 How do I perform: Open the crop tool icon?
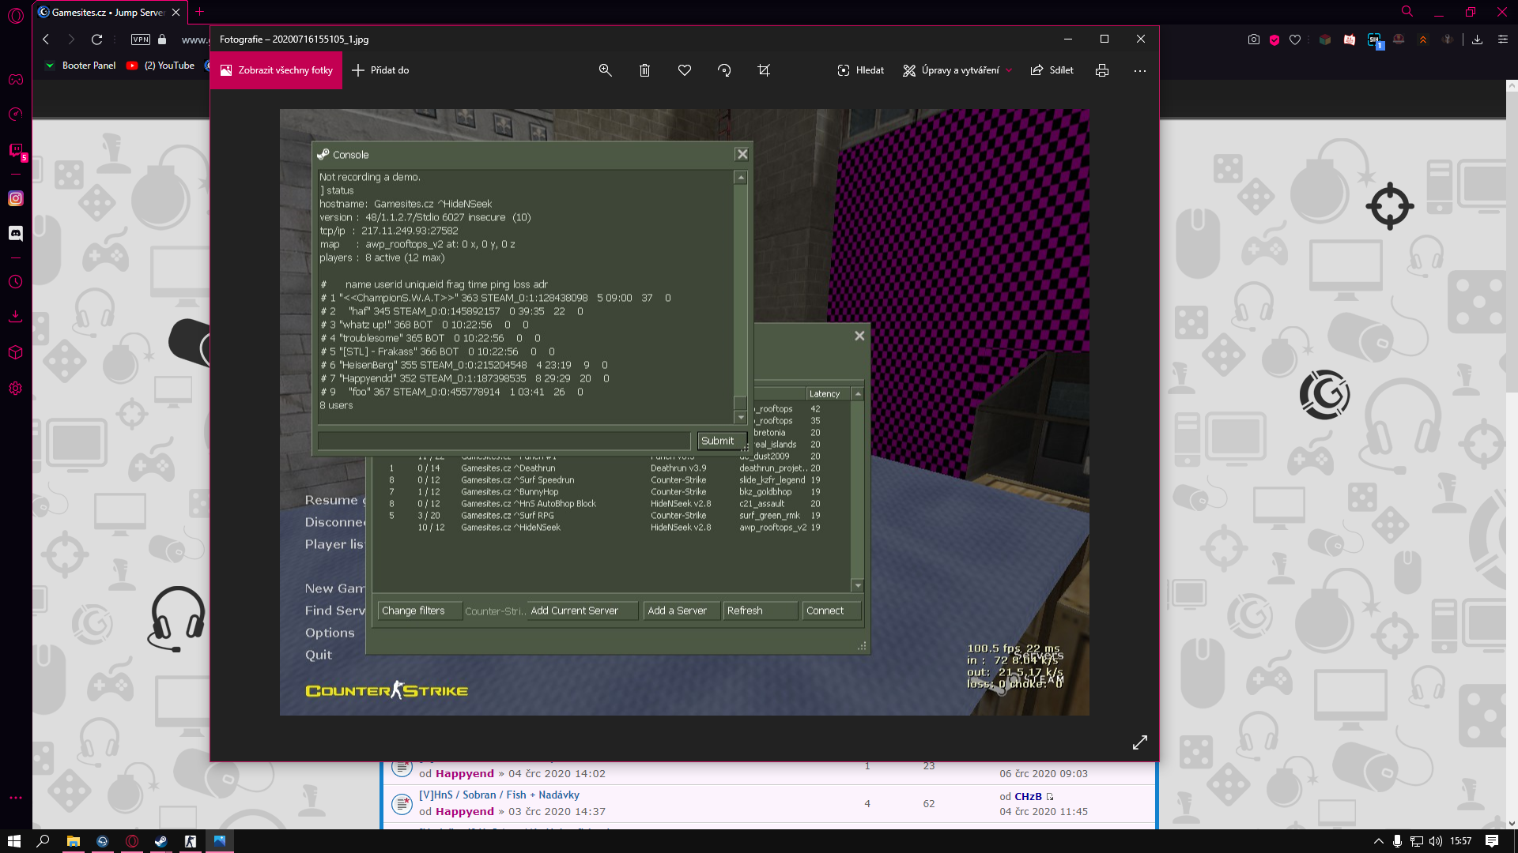764,70
